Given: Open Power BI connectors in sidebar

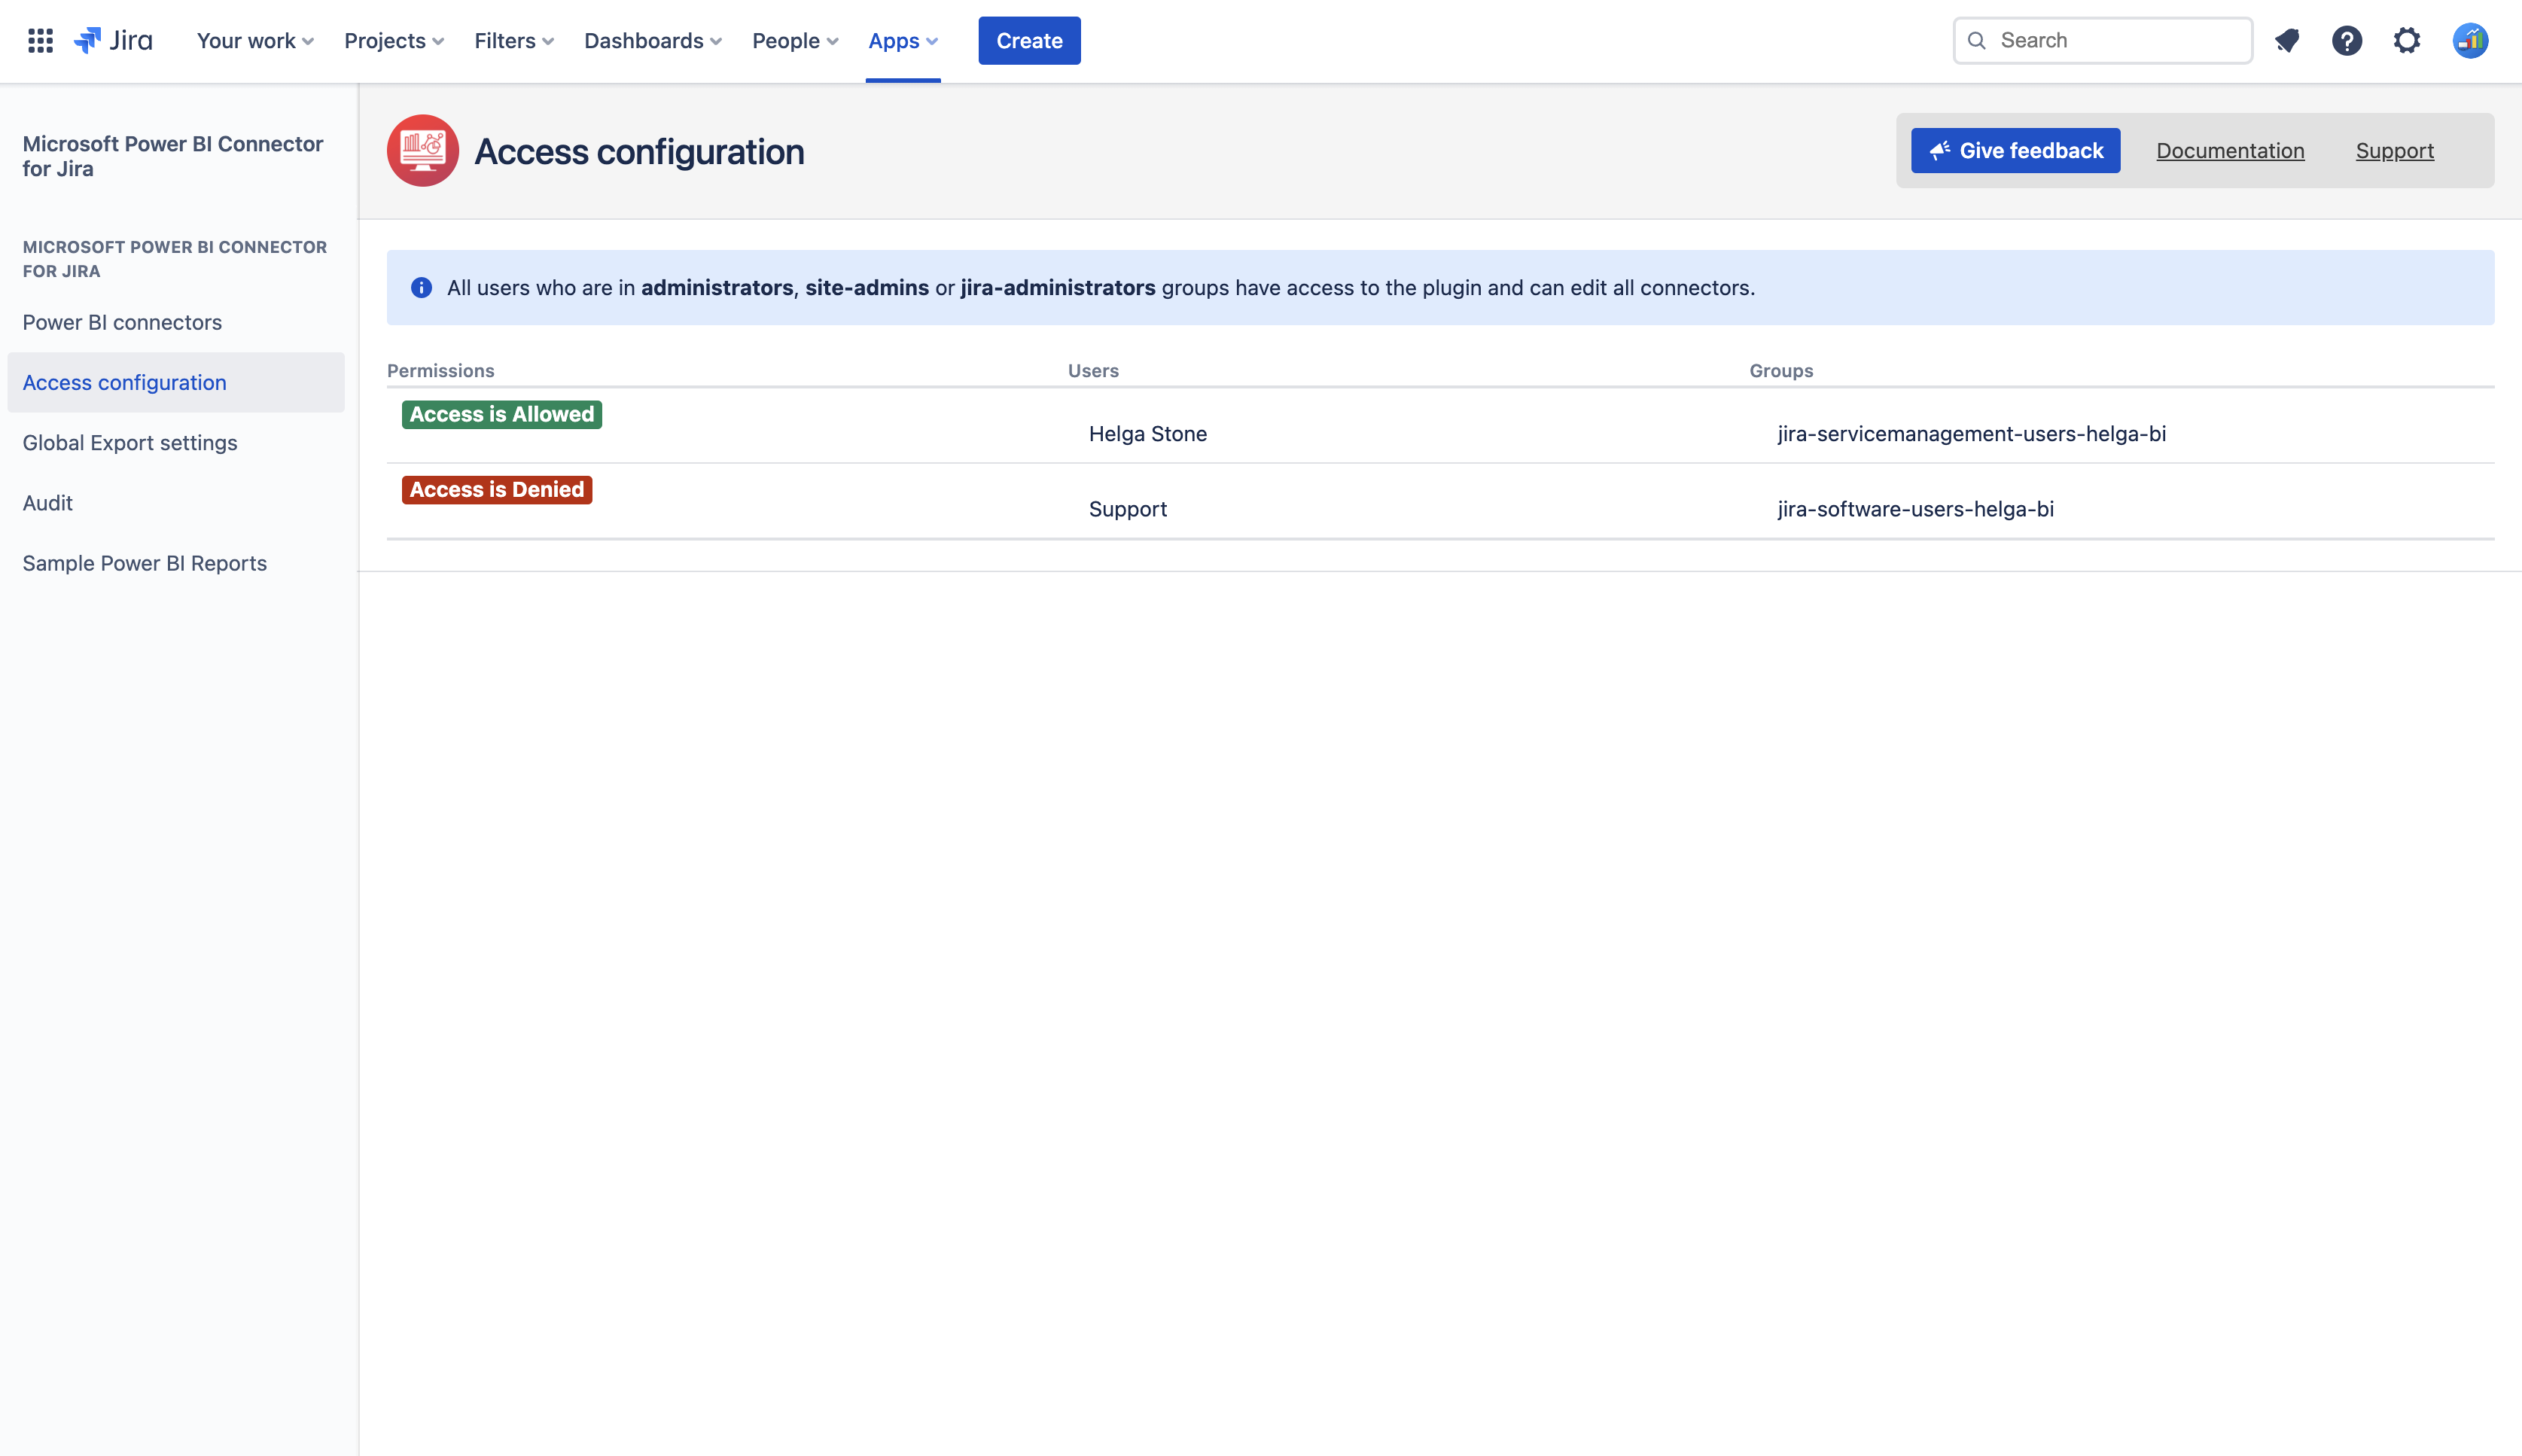Looking at the screenshot, I should [x=122, y=322].
